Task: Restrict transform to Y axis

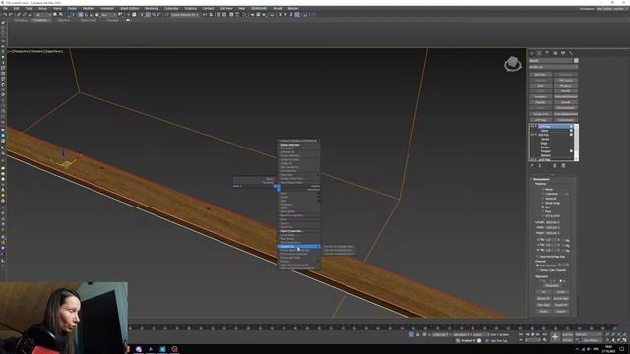Action: [285, 15]
